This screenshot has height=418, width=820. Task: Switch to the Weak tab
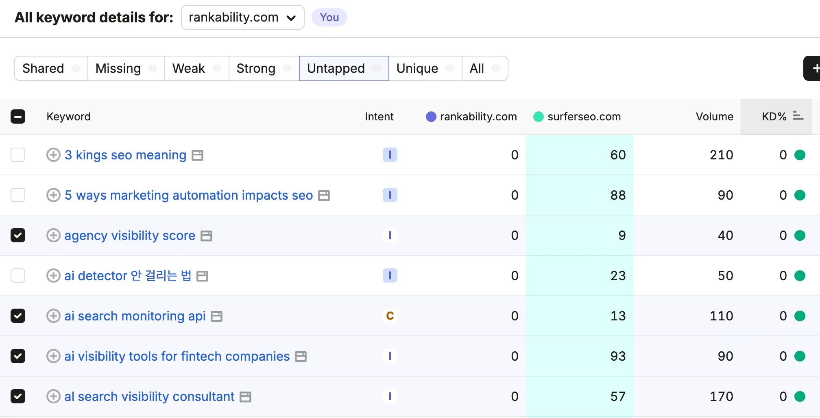tap(197, 68)
